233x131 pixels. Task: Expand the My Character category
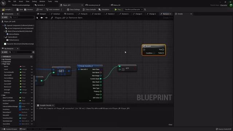tap(1, 59)
